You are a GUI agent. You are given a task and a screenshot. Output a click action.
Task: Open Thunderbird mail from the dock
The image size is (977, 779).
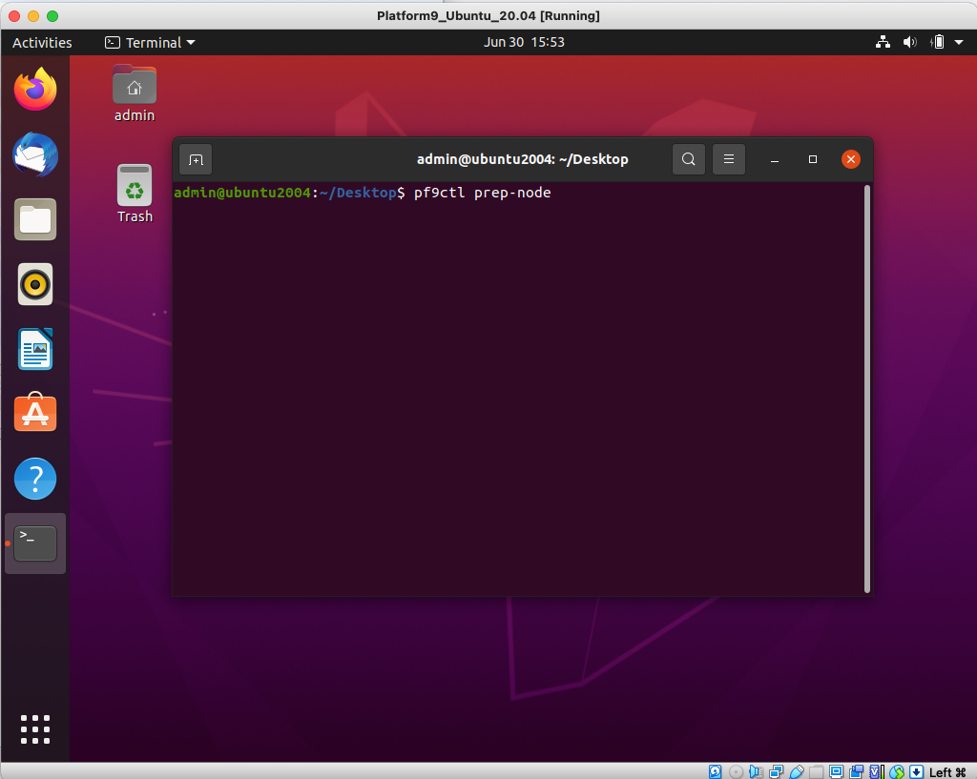tap(35, 154)
